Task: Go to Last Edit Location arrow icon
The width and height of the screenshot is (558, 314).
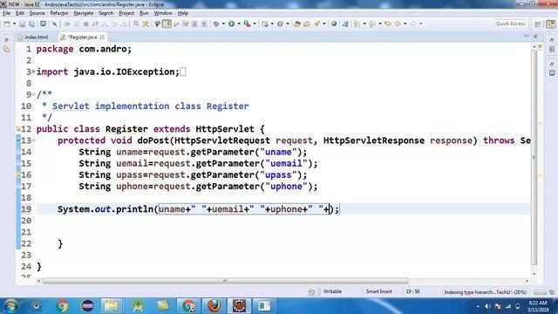Action: 388,24
